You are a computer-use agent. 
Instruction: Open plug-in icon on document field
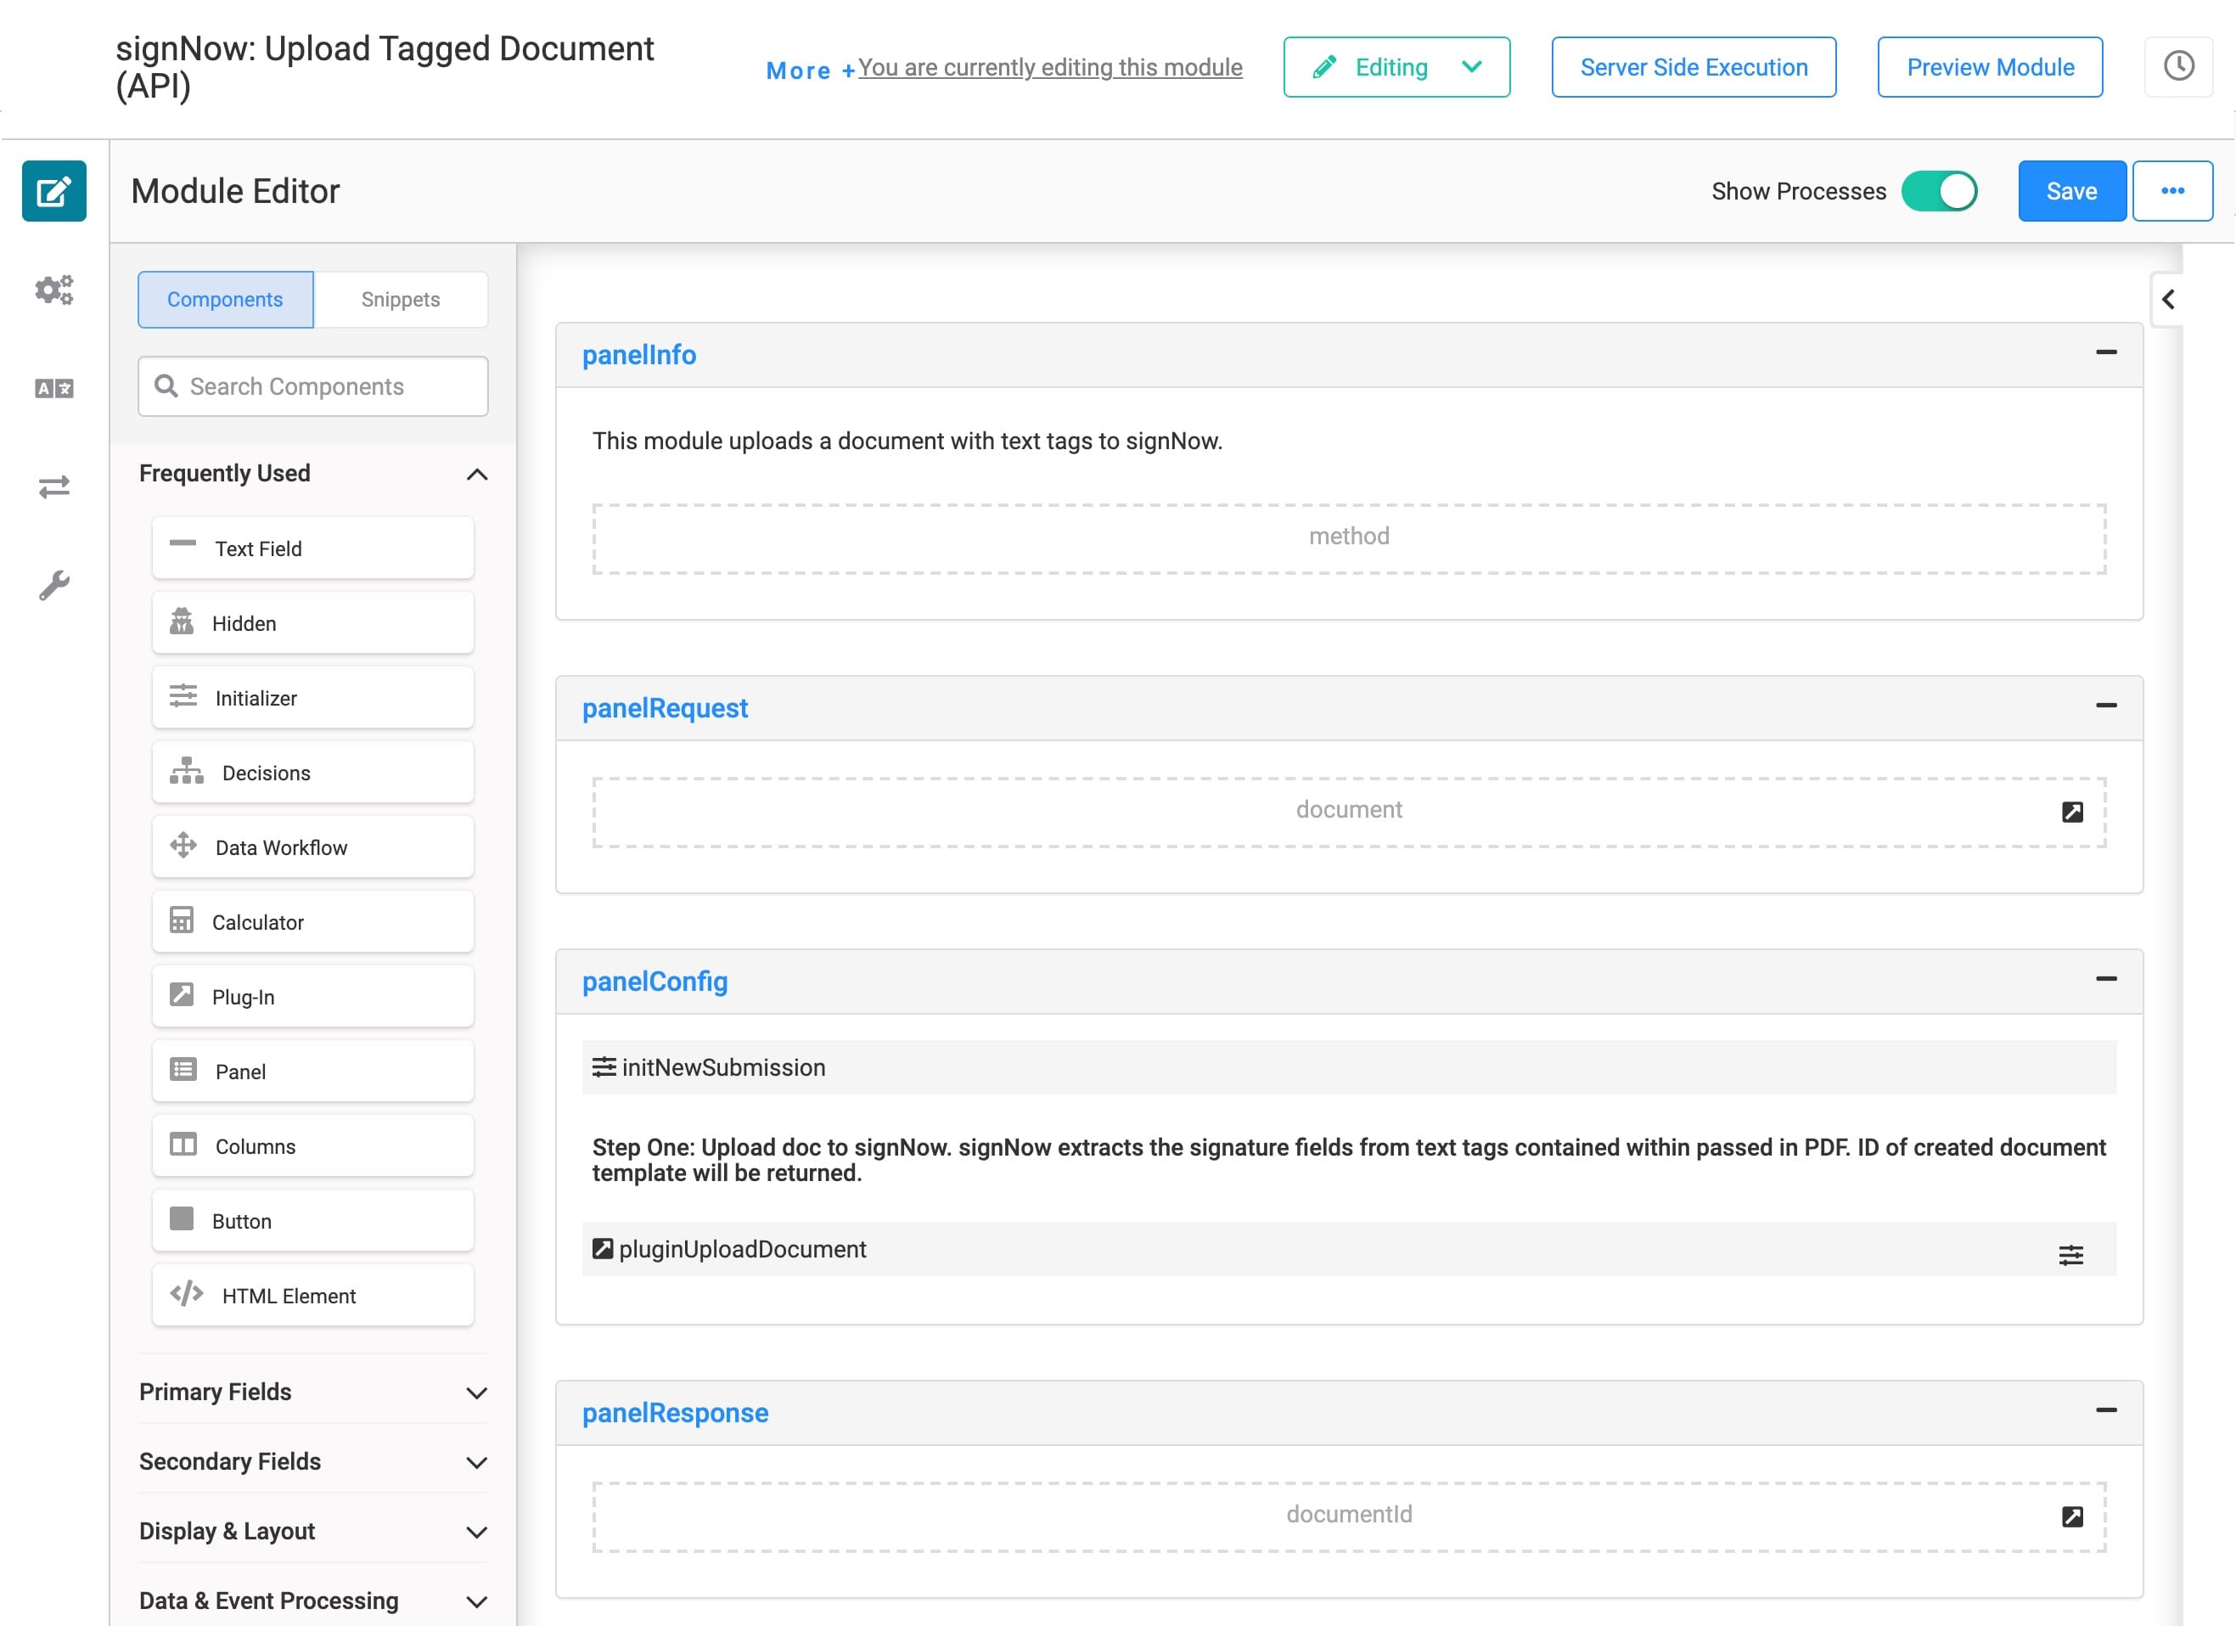tap(2072, 812)
